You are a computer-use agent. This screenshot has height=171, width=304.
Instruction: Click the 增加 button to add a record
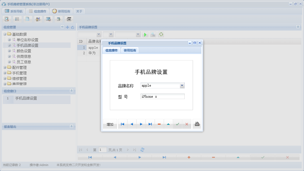click(x=110, y=124)
